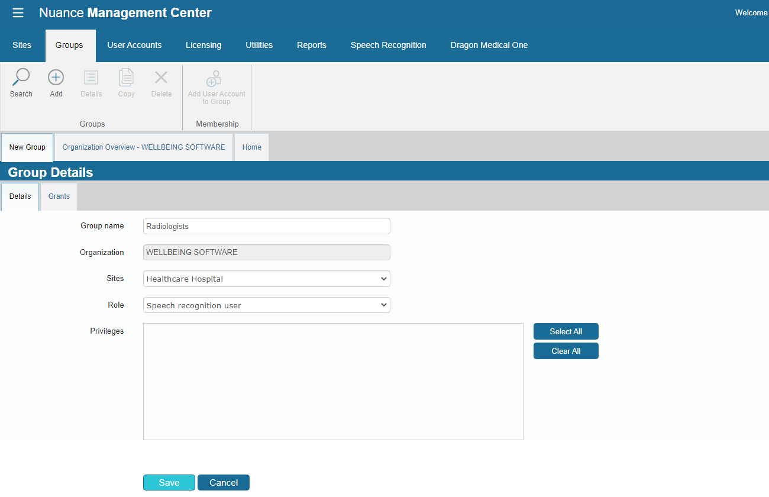769x497 pixels.
Task: Open the User Accounts menu
Action: (x=134, y=45)
